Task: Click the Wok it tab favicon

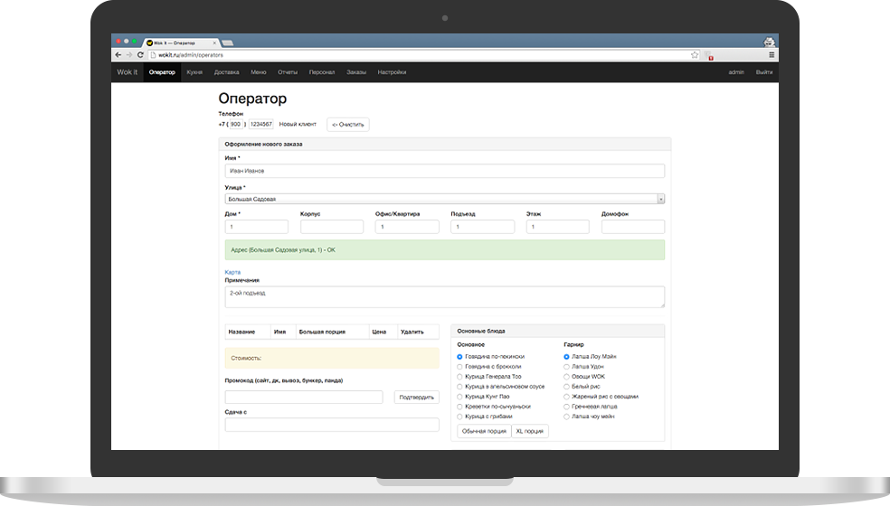Action: coord(149,42)
